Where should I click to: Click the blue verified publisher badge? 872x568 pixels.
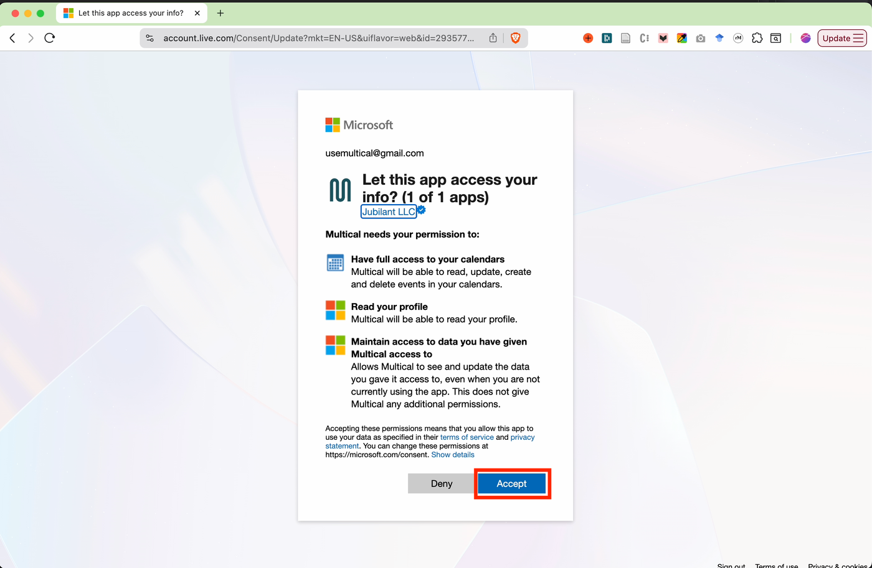[422, 210]
